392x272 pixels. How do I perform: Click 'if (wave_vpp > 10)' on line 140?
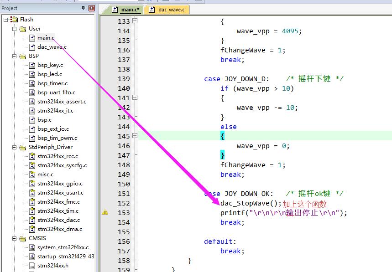pyautogui.click(x=257, y=88)
